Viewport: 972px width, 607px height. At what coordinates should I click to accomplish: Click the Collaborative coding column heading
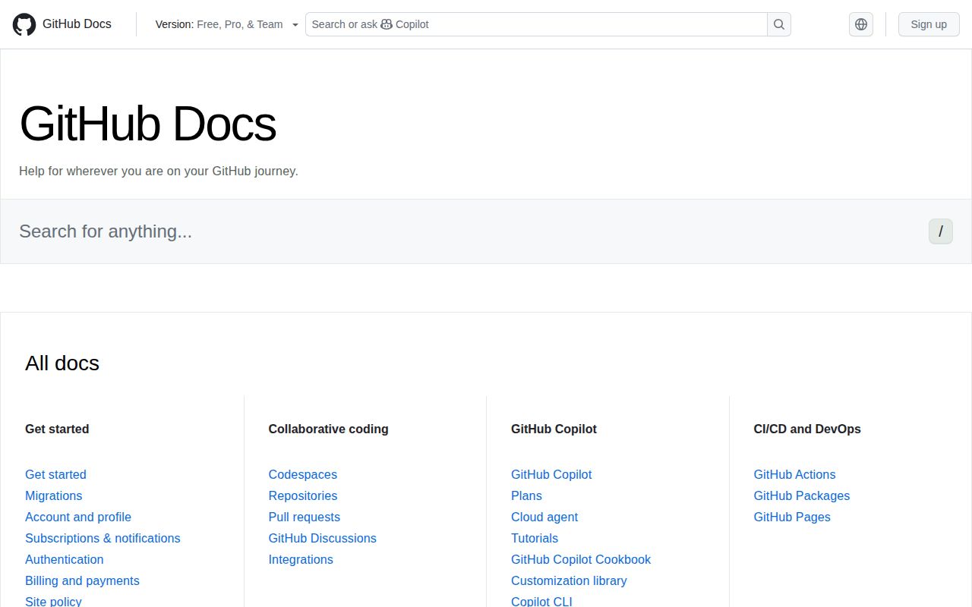coord(328,429)
